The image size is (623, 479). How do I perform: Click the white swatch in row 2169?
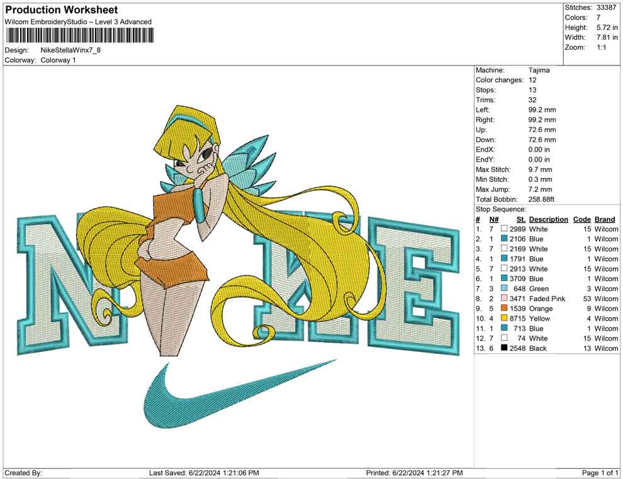(x=504, y=248)
